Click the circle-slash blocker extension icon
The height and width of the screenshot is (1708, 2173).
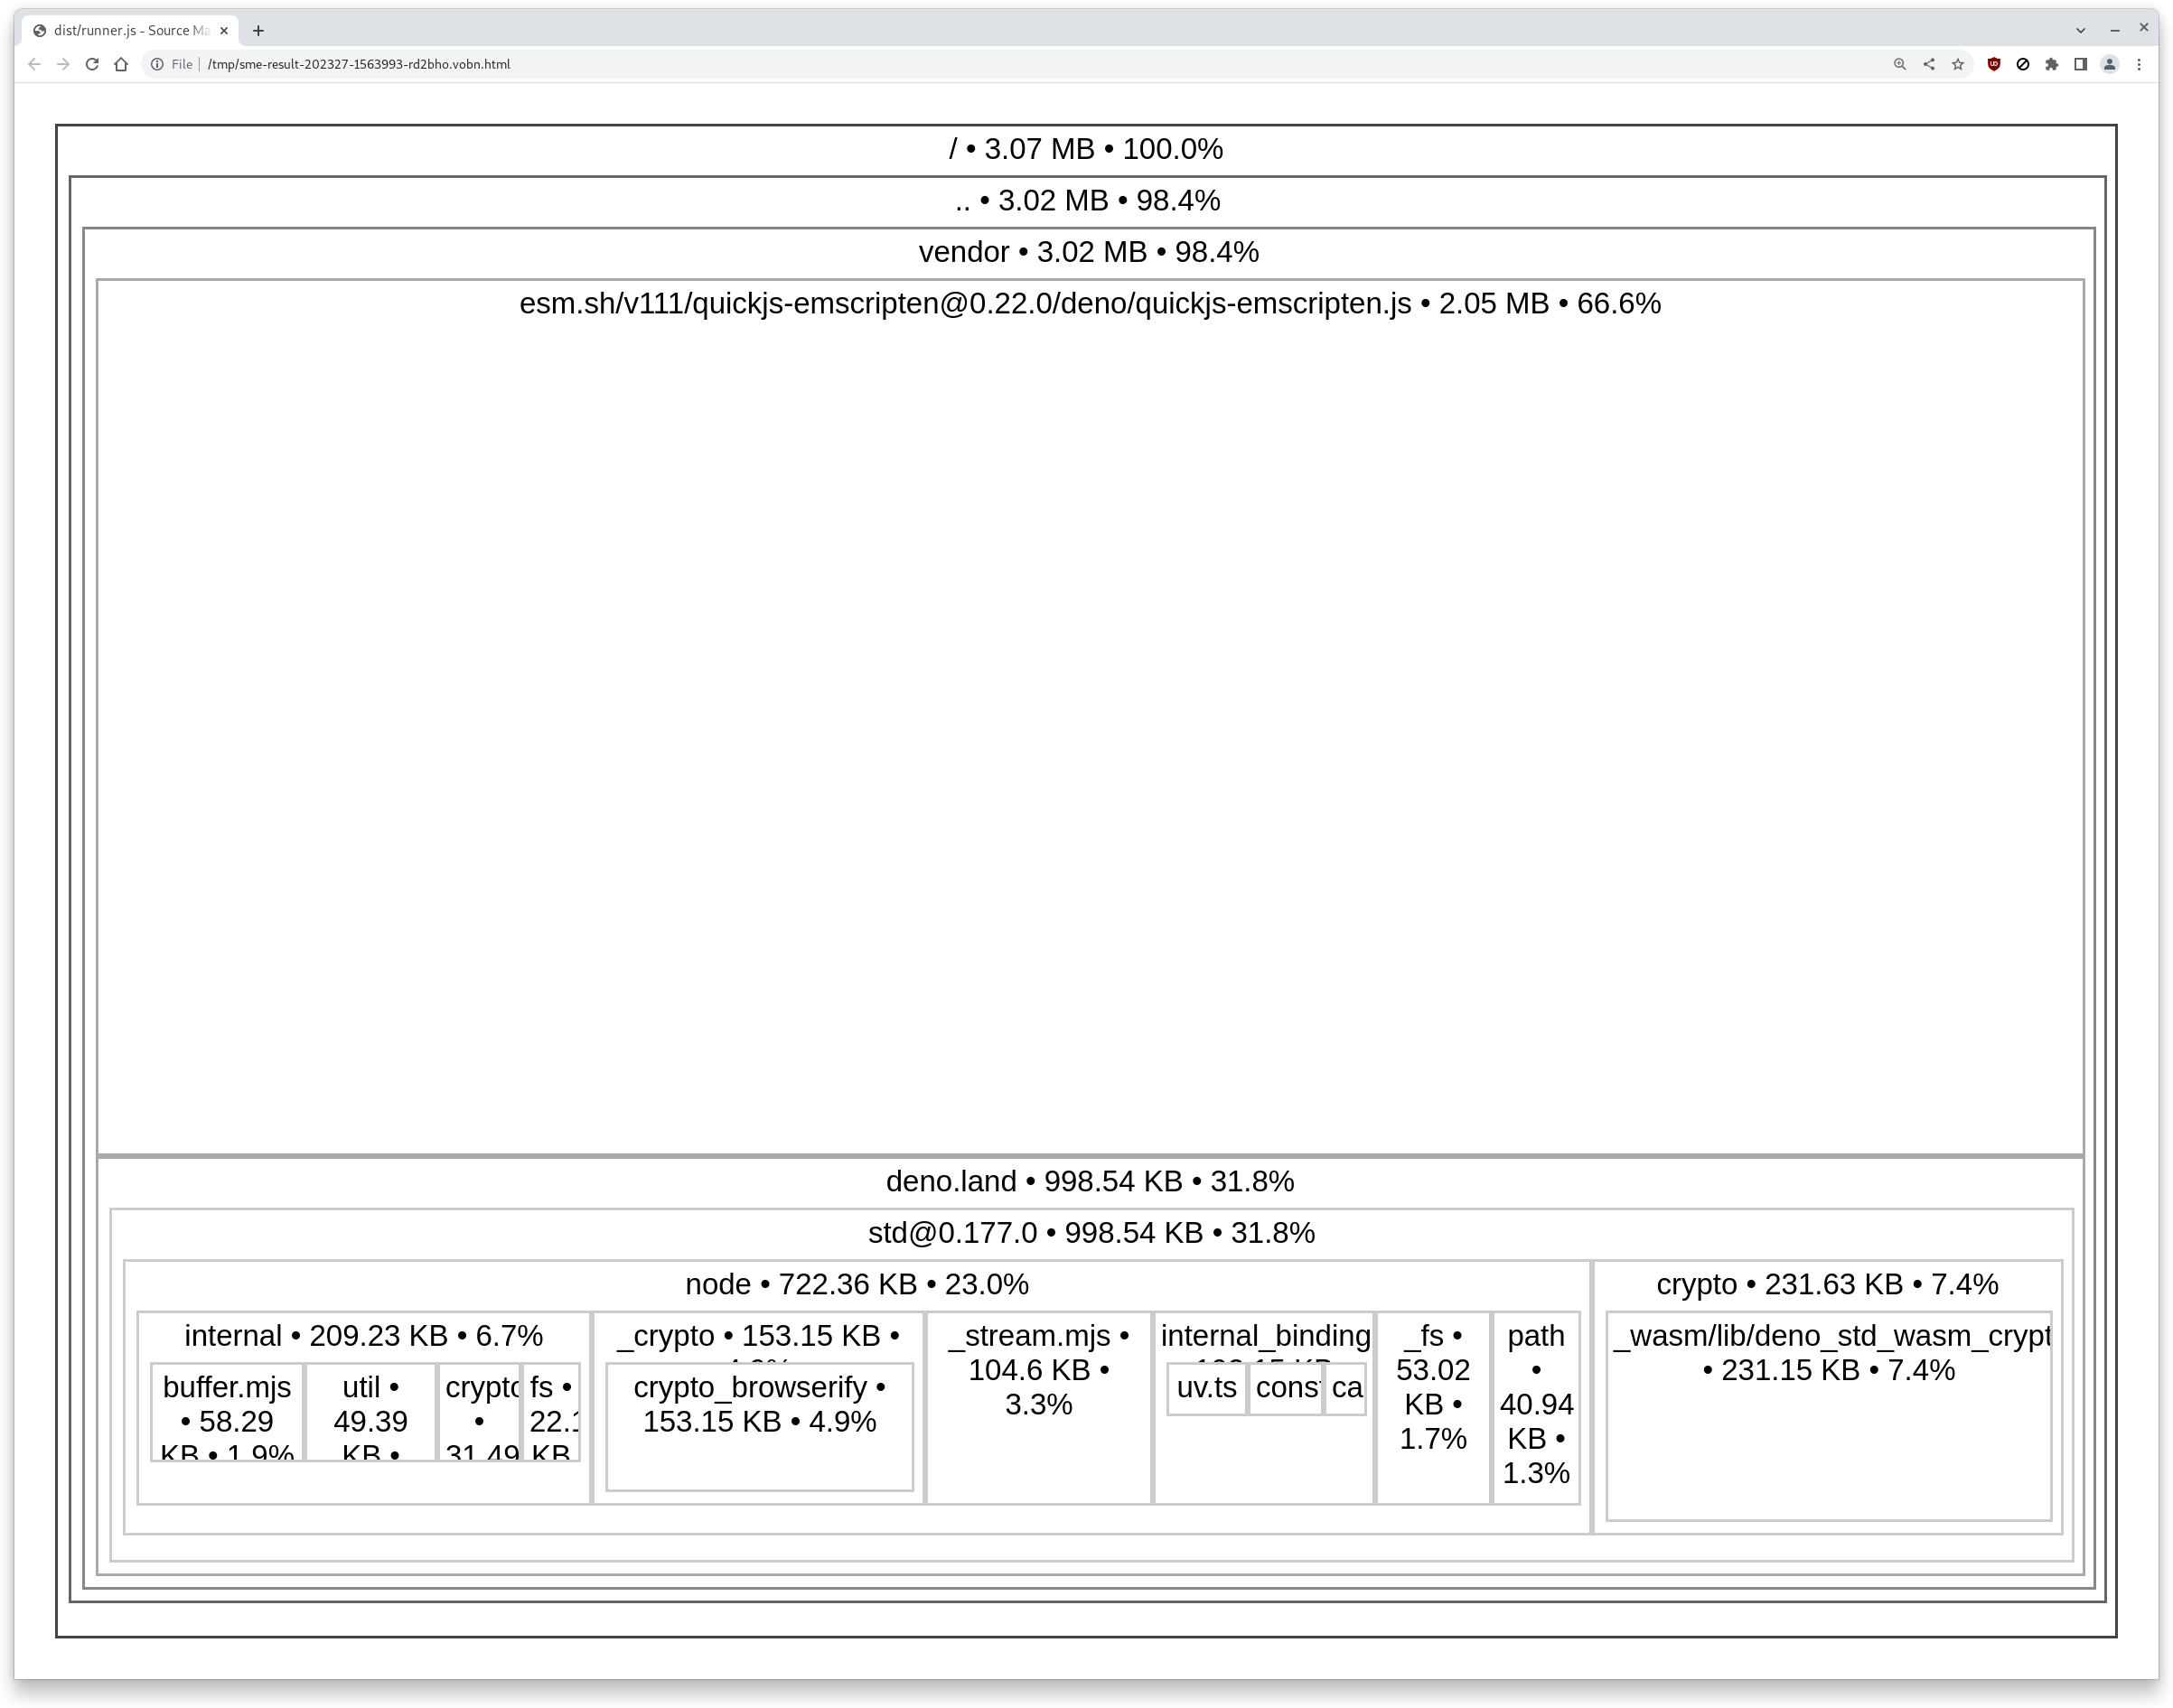point(2023,64)
